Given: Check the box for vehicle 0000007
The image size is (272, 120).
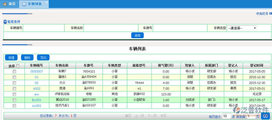Looking at the screenshot, I should coord(14,71).
